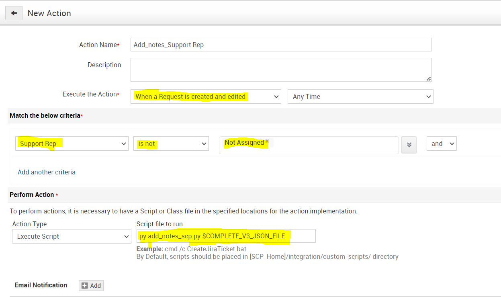Grab the Description box resize handle
The image size is (501, 297).
pos(429,78)
